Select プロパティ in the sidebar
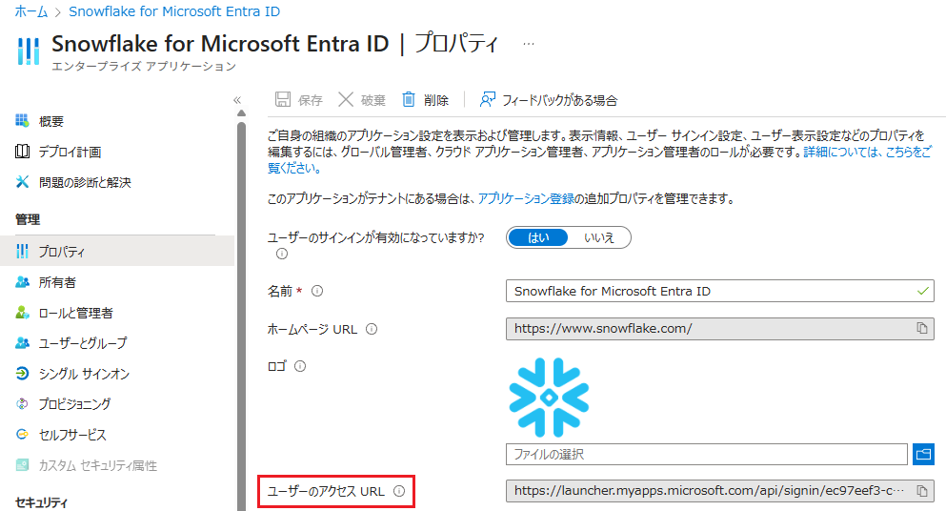The width and height of the screenshot is (946, 511). (x=117, y=252)
